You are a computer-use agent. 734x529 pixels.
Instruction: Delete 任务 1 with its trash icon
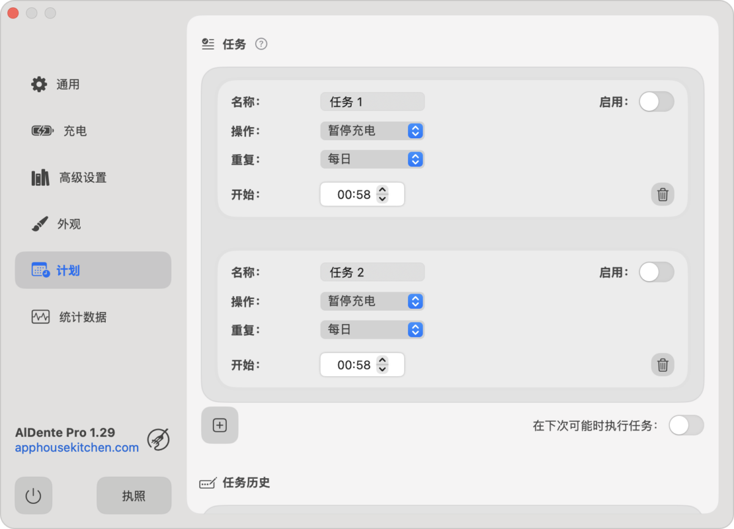click(x=662, y=194)
